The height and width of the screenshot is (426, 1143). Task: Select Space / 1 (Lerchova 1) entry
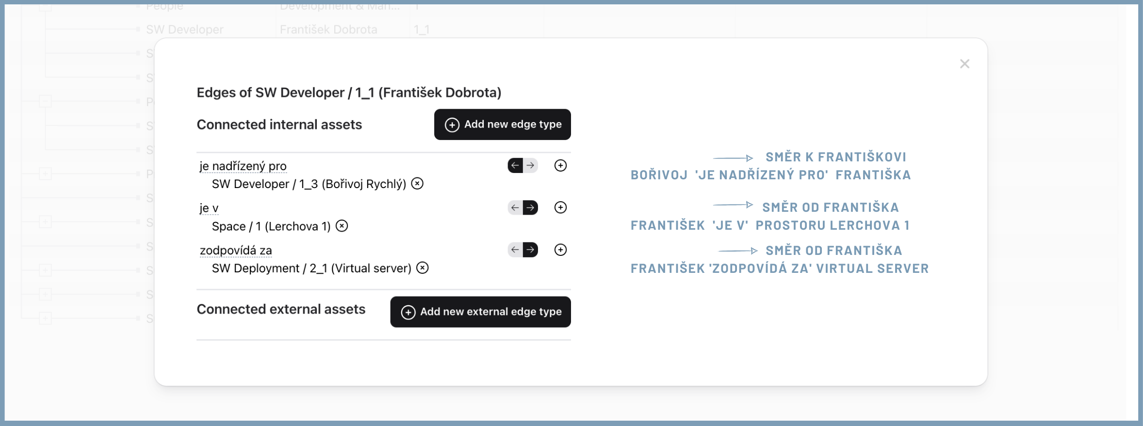pyautogui.click(x=271, y=226)
